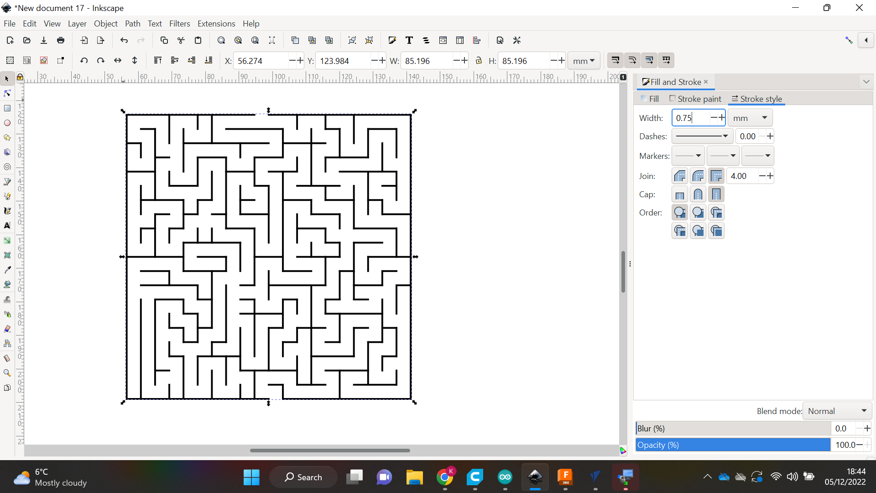876x493 pixels.
Task: Select the Rectangle tool
Action: tap(7, 108)
